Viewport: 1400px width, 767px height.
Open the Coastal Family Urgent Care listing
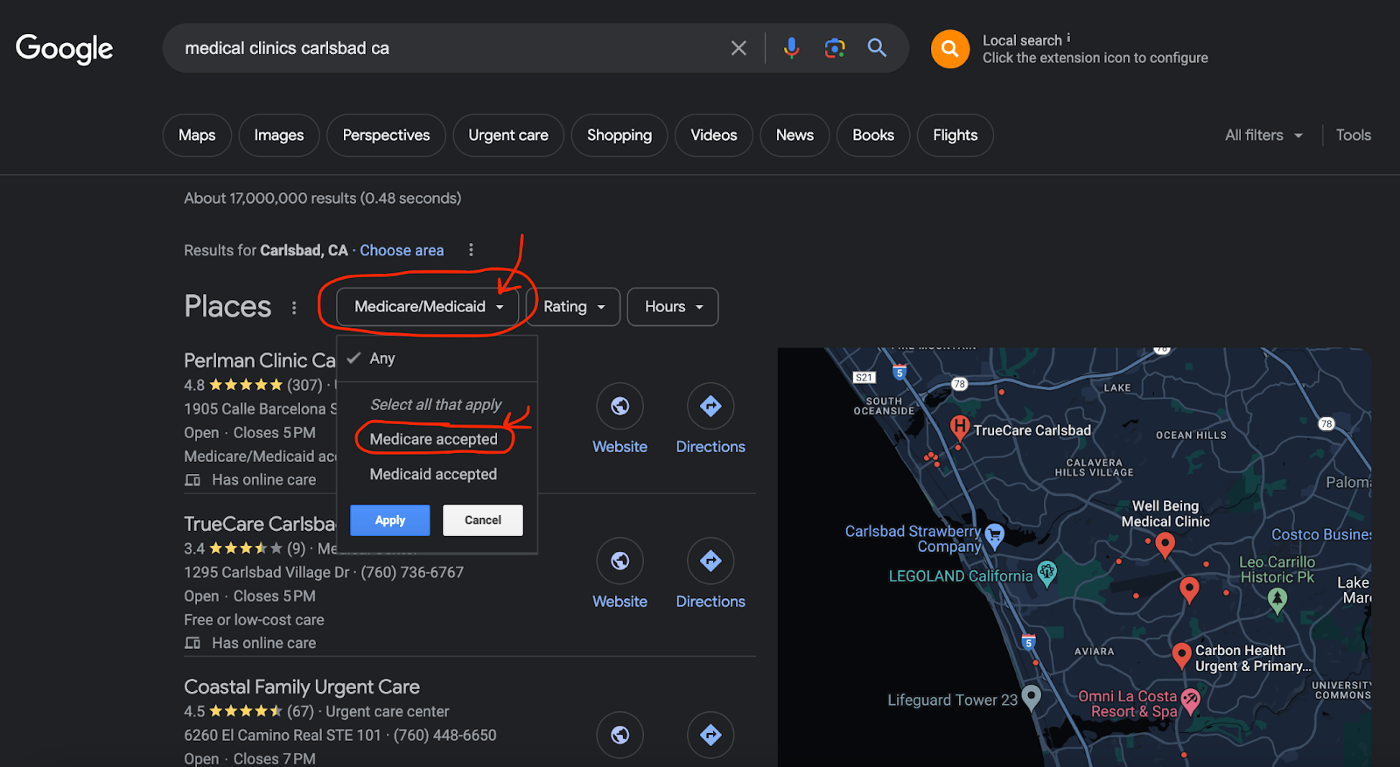(302, 687)
